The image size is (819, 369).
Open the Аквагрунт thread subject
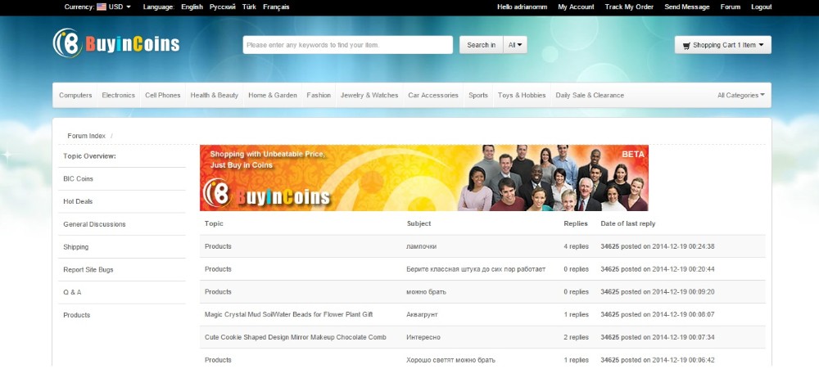coord(422,315)
